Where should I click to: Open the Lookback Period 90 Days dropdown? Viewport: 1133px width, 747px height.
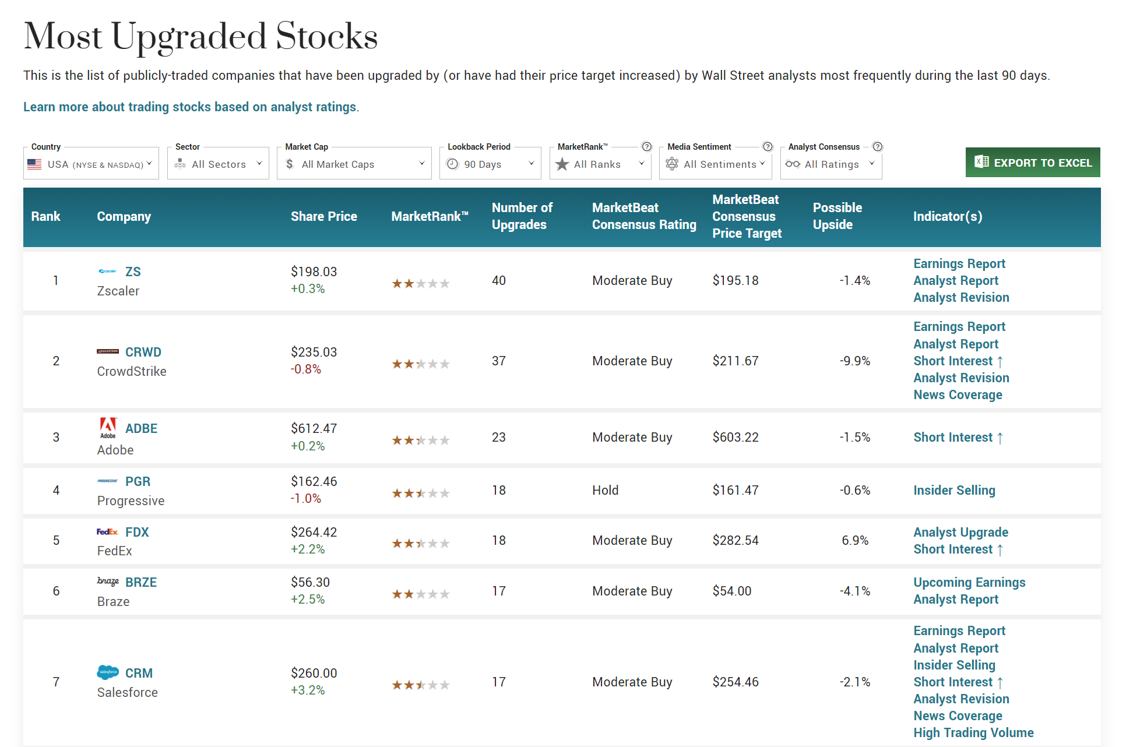490,164
